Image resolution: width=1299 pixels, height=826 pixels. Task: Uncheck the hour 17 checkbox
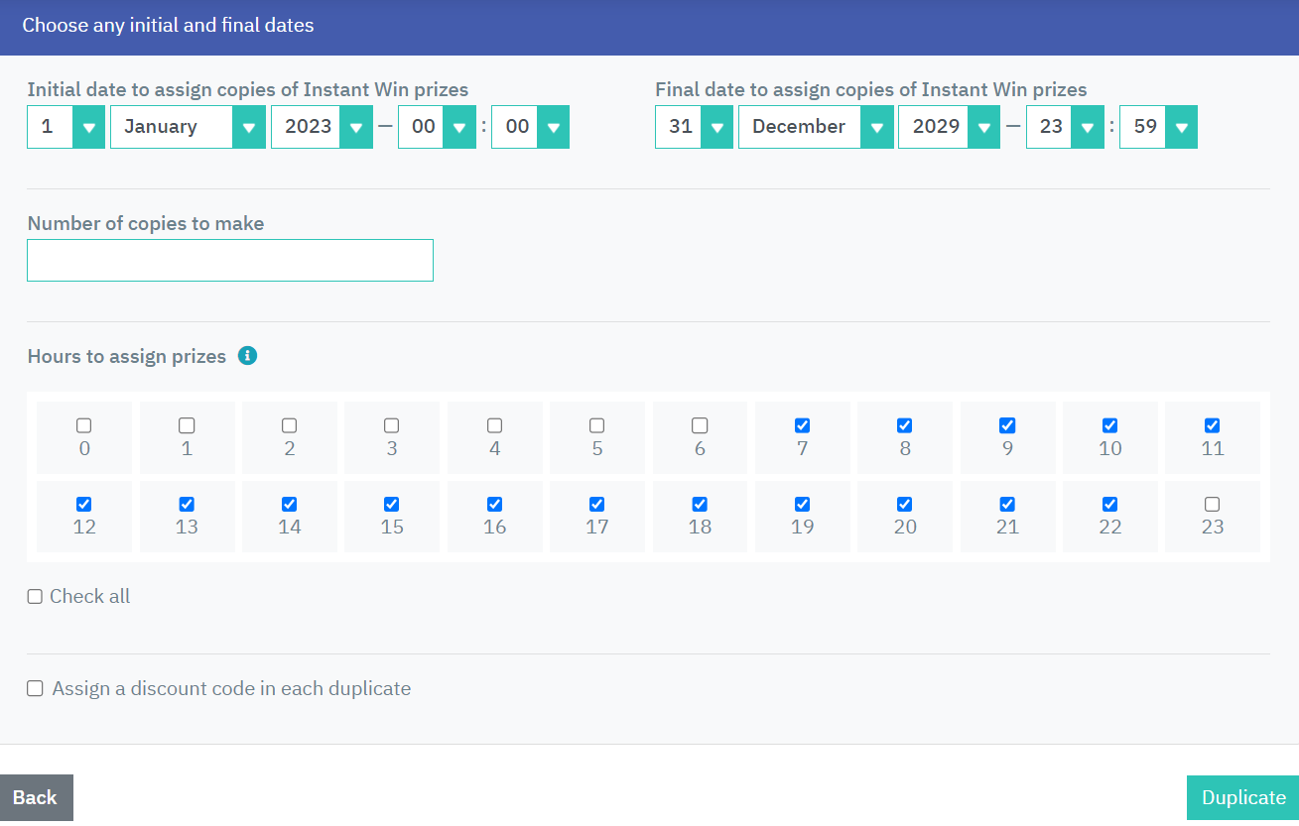pyautogui.click(x=596, y=504)
